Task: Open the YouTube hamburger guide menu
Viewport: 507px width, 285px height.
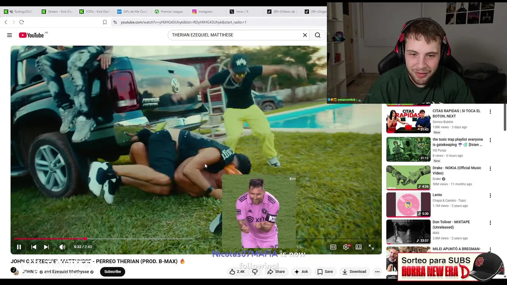Action: 10,35
